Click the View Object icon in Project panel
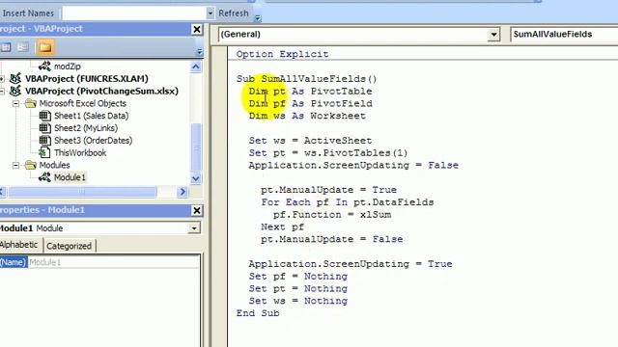Screen dimensions: 618x347 23,47
